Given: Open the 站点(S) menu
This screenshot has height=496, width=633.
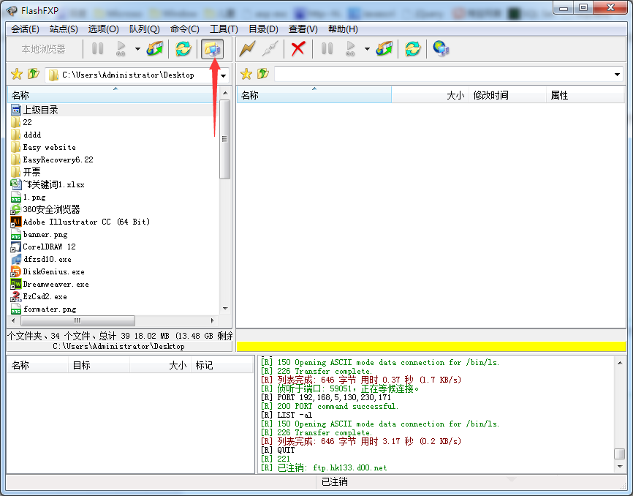Looking at the screenshot, I should (x=64, y=29).
